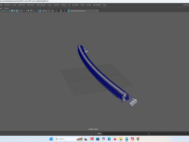Open the Help menu
Screen dimensions: 189x142
(x=104, y=5)
